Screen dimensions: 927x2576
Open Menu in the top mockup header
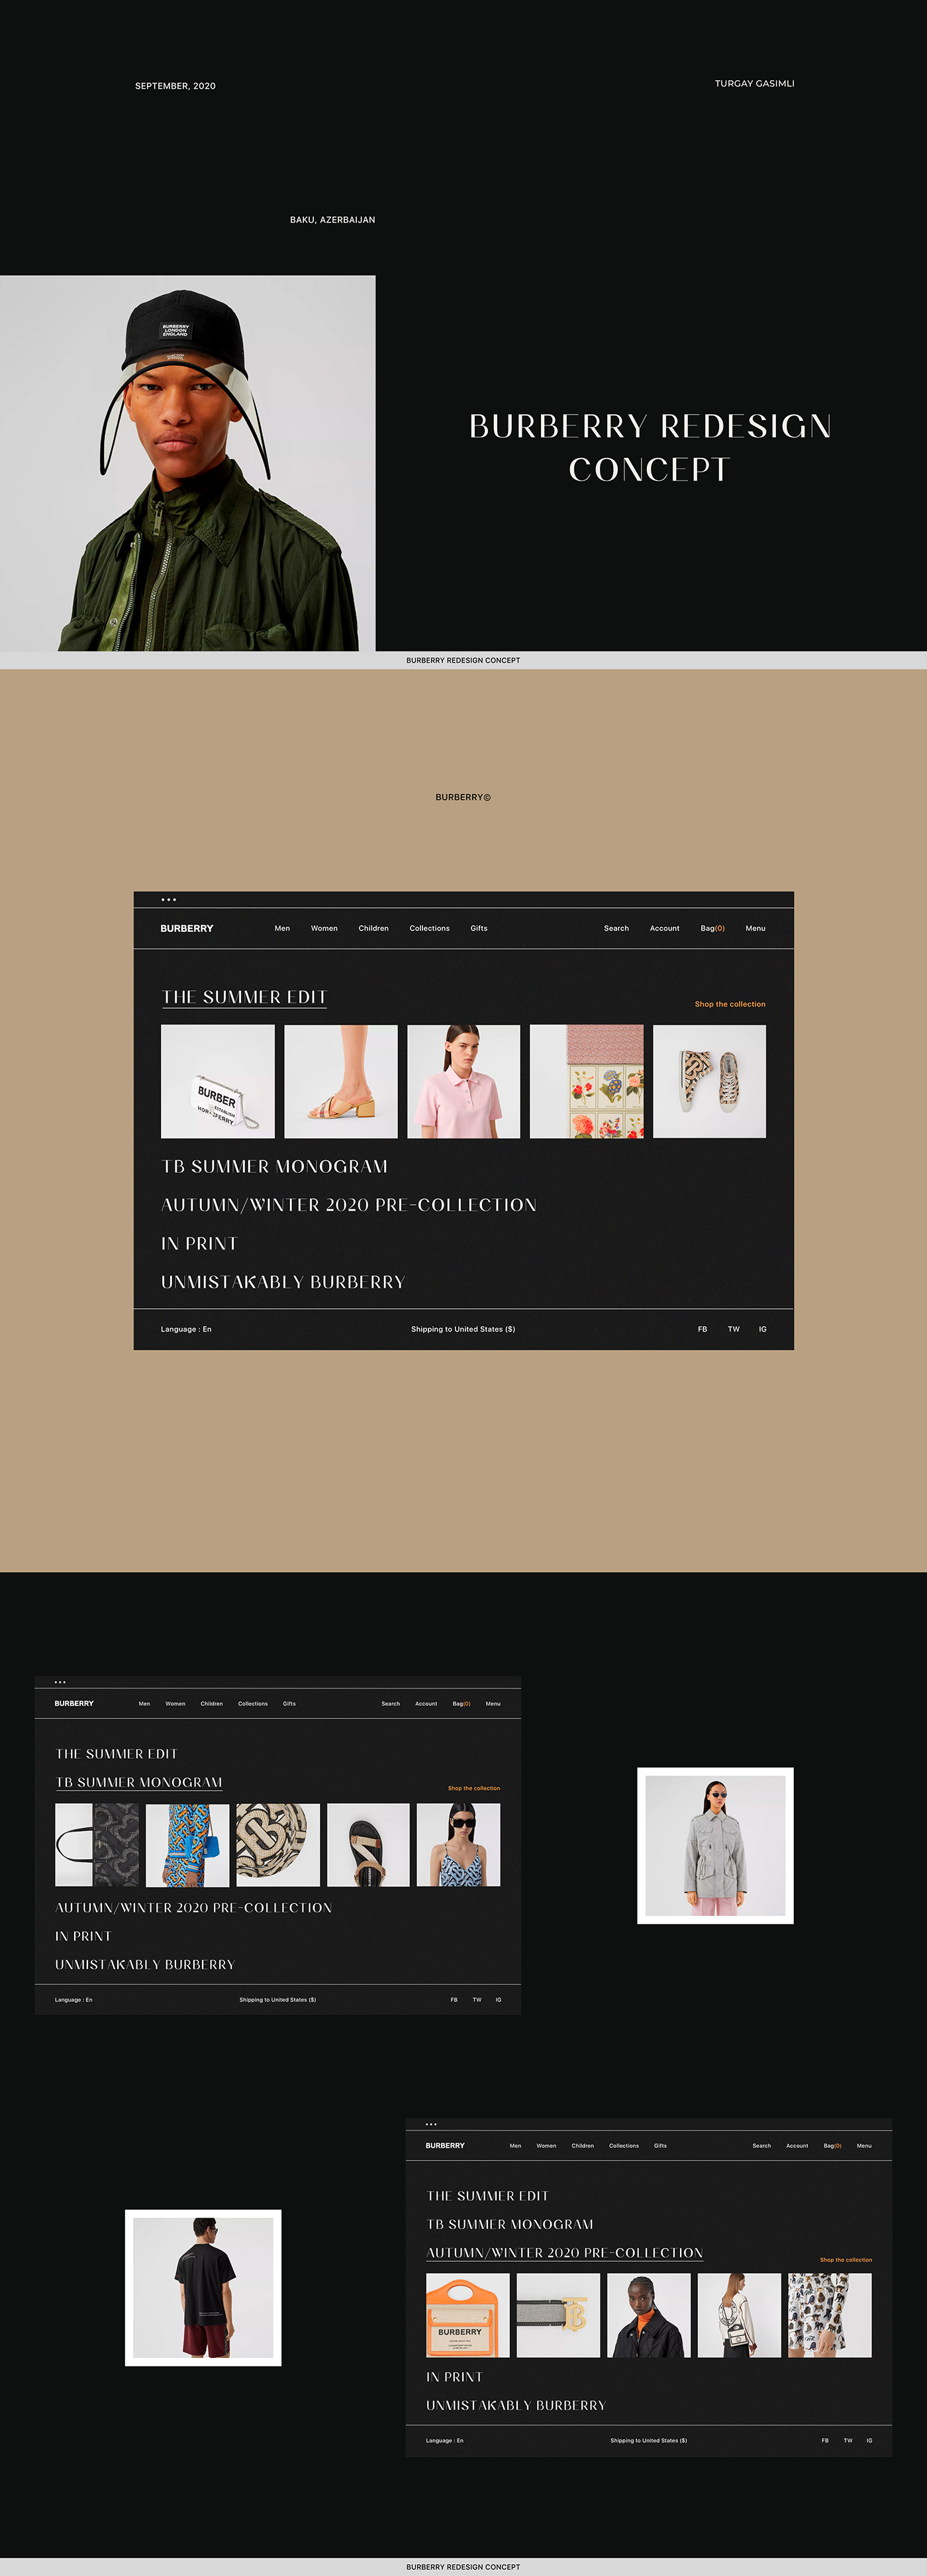pos(756,928)
